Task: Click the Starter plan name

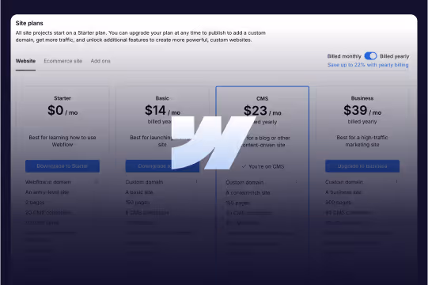Action: [62, 98]
